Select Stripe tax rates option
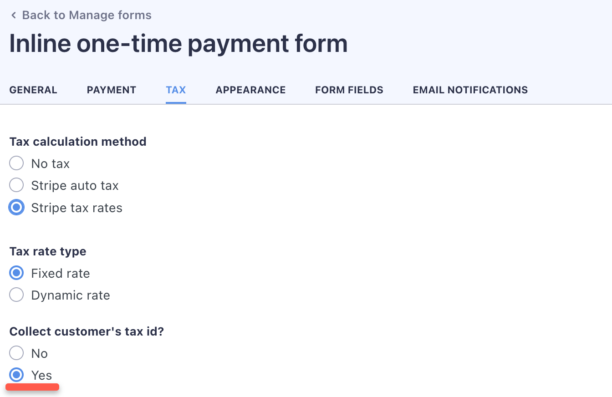This screenshot has width=612, height=397. point(16,207)
